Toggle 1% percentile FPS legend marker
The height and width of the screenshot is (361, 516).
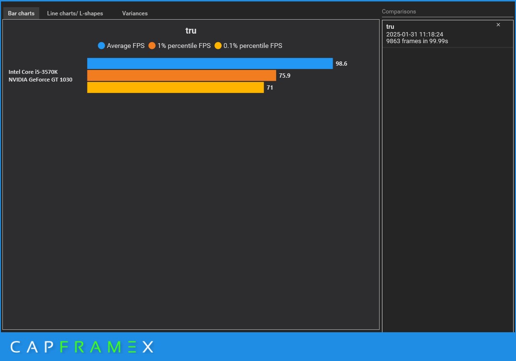[152, 46]
